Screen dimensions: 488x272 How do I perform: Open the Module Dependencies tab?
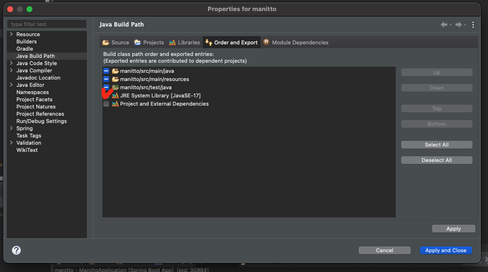click(x=296, y=42)
